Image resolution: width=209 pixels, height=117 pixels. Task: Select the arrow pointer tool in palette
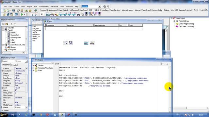click(x=42, y=14)
